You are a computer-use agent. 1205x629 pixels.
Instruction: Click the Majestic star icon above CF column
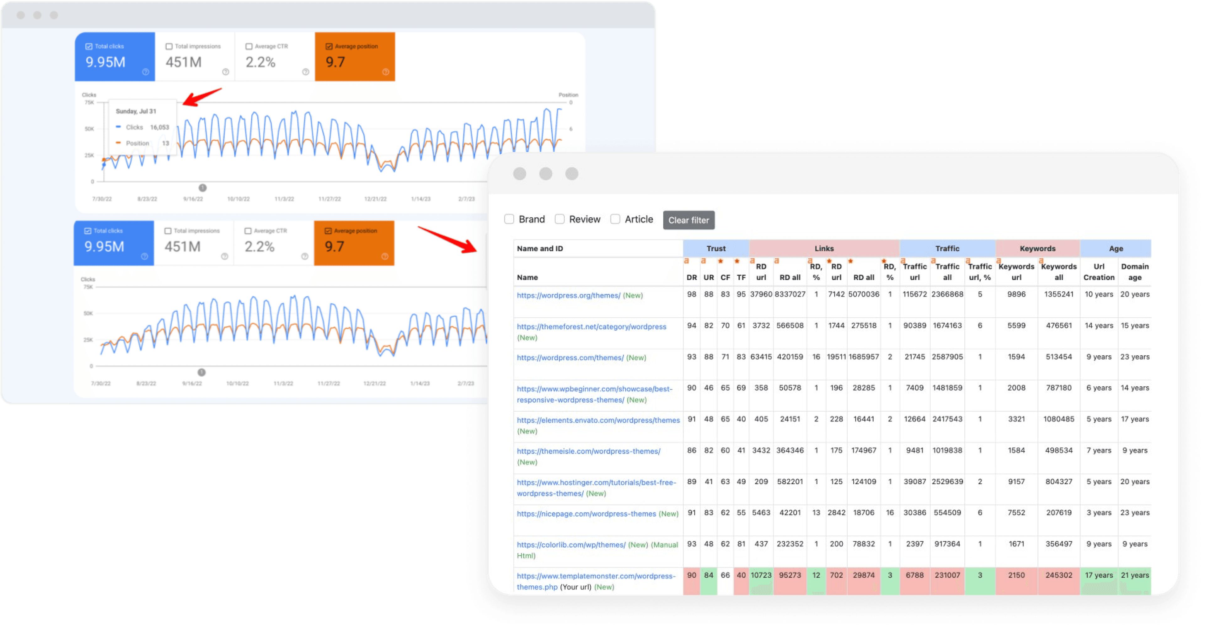click(x=720, y=261)
